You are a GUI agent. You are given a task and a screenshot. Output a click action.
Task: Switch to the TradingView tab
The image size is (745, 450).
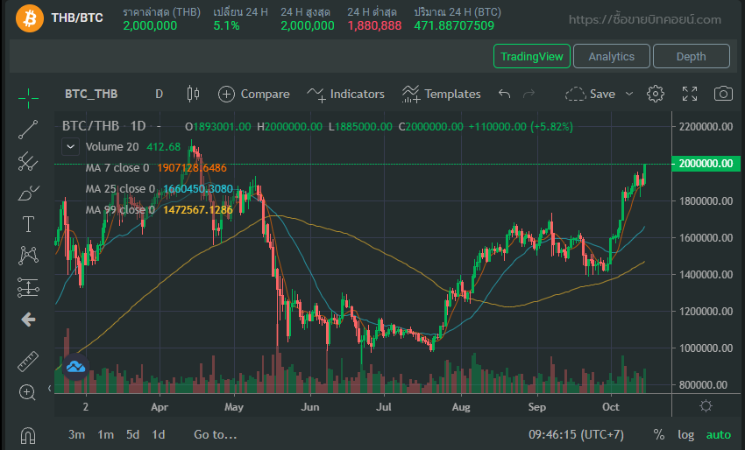(532, 56)
